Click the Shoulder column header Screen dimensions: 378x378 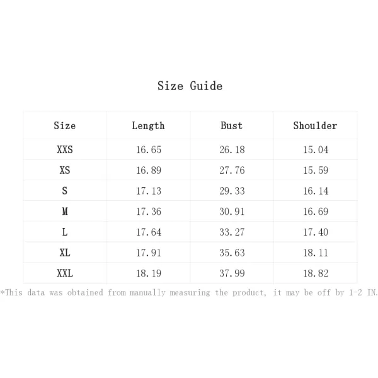pyautogui.click(x=316, y=125)
